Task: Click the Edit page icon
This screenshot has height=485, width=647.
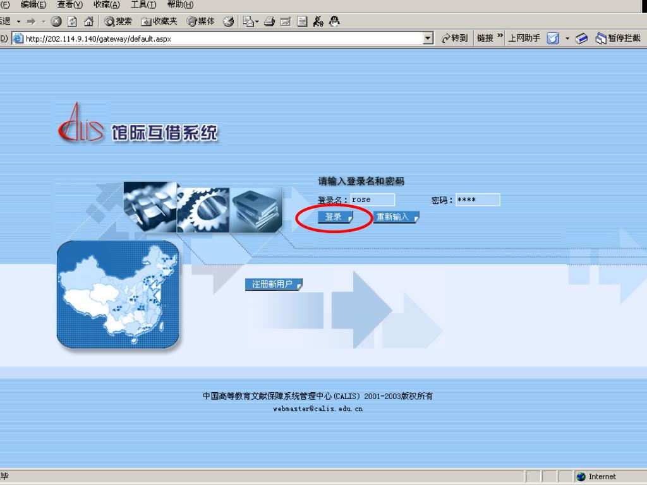Action: 286,21
